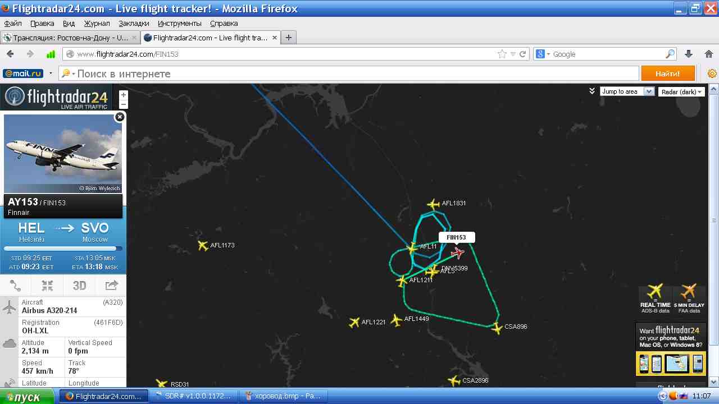Click the flightradar24 logo
719x404 pixels.
coord(56,97)
